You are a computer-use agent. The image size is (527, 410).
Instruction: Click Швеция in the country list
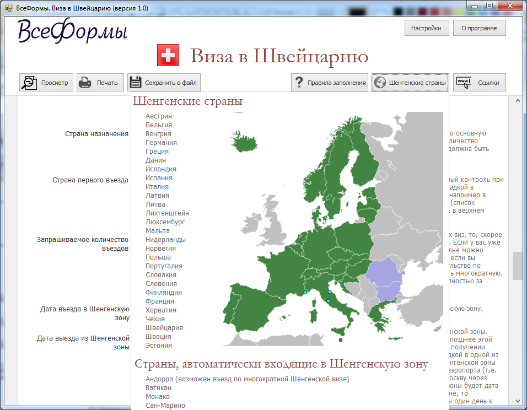coord(158,336)
